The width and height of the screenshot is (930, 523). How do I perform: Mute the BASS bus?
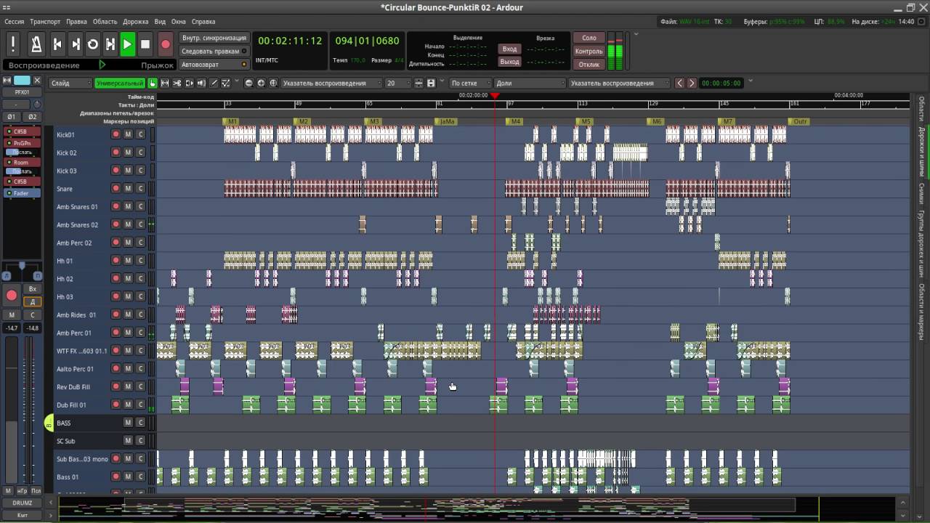coord(128,423)
